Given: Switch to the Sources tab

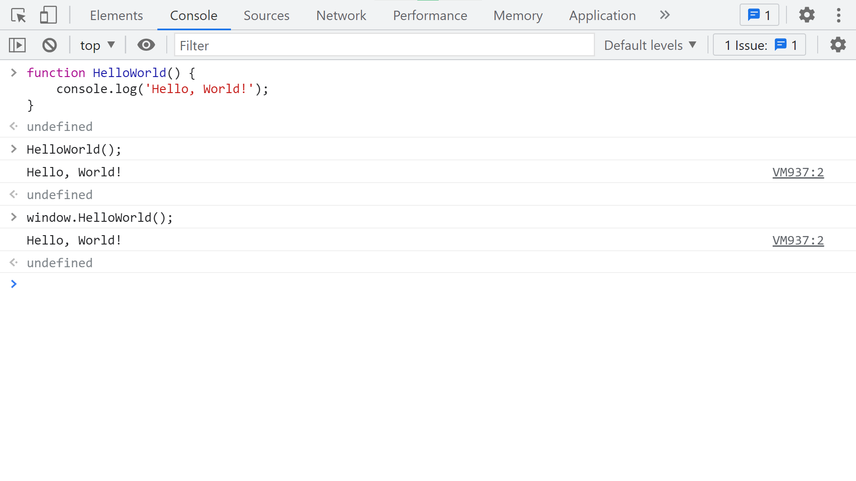Looking at the screenshot, I should pos(266,16).
